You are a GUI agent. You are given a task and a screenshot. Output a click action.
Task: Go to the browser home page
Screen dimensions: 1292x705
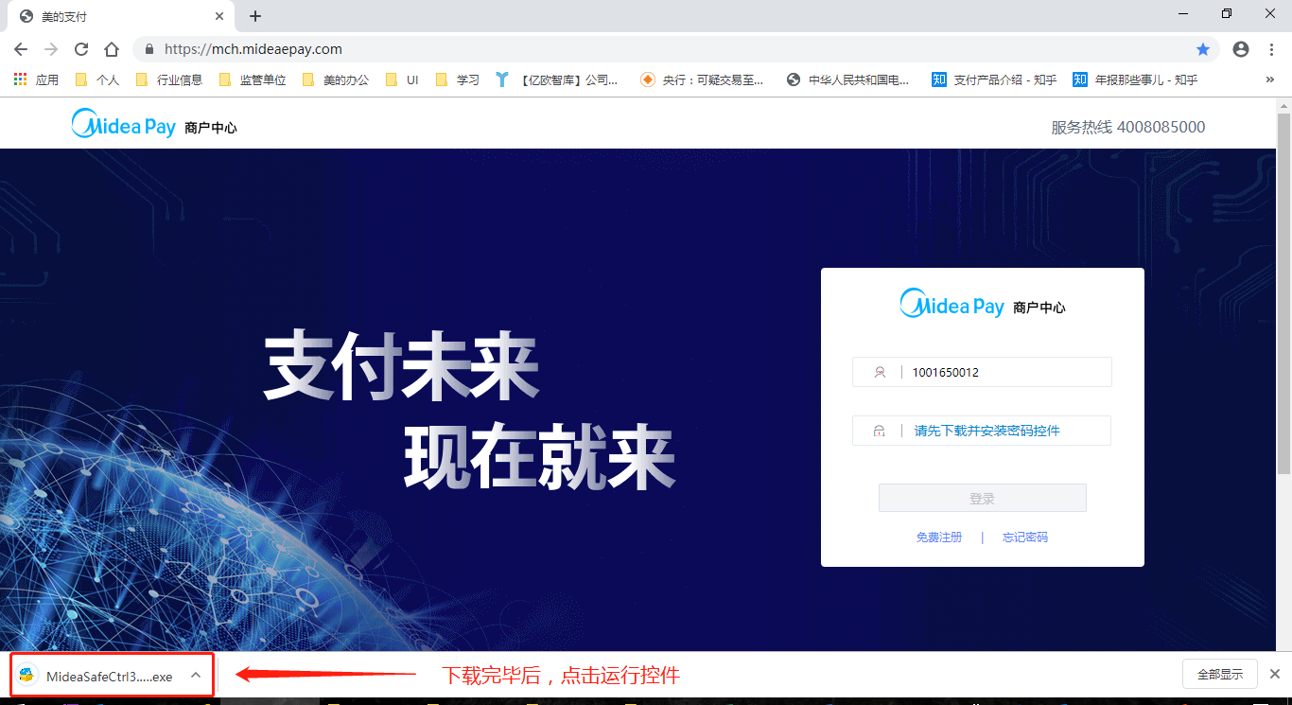click(112, 49)
